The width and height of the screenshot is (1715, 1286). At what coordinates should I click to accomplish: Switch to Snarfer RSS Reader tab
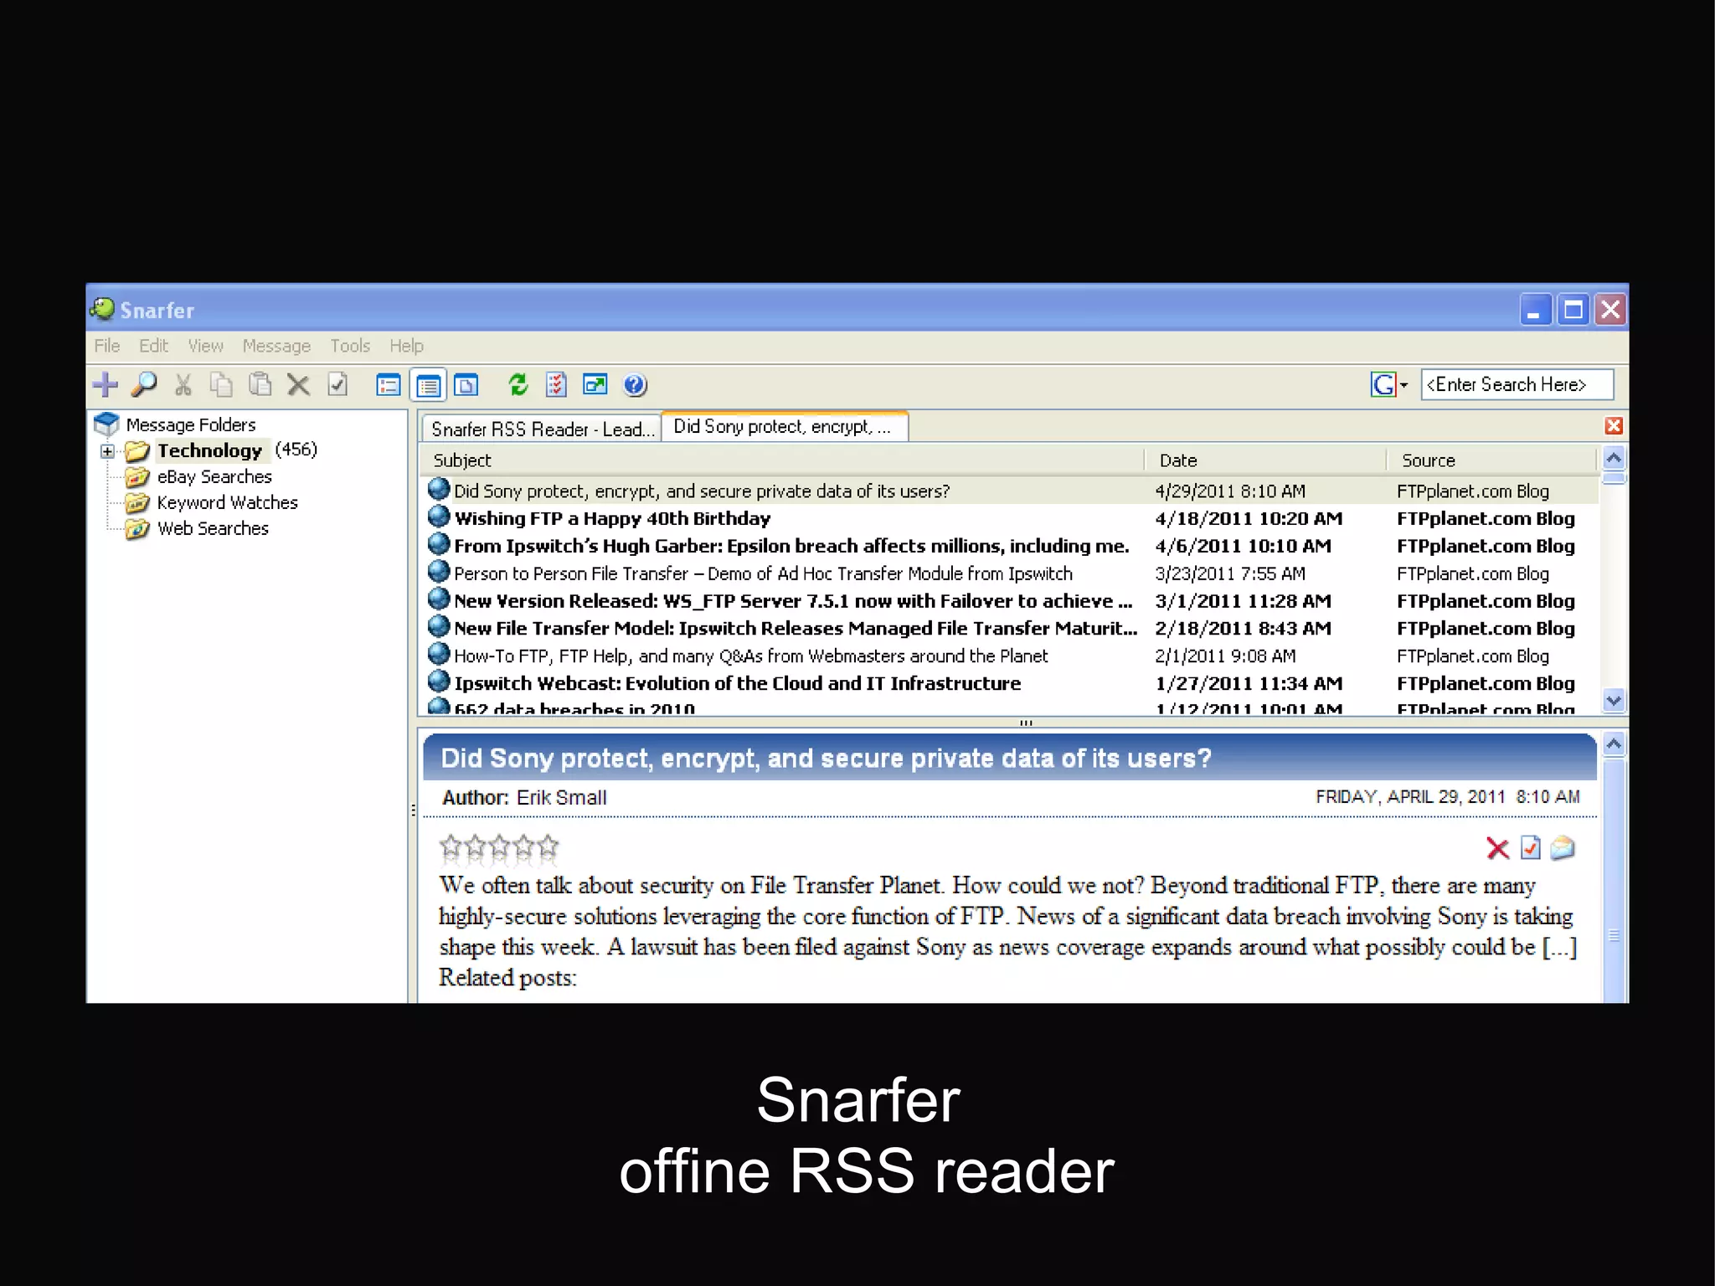click(x=541, y=429)
